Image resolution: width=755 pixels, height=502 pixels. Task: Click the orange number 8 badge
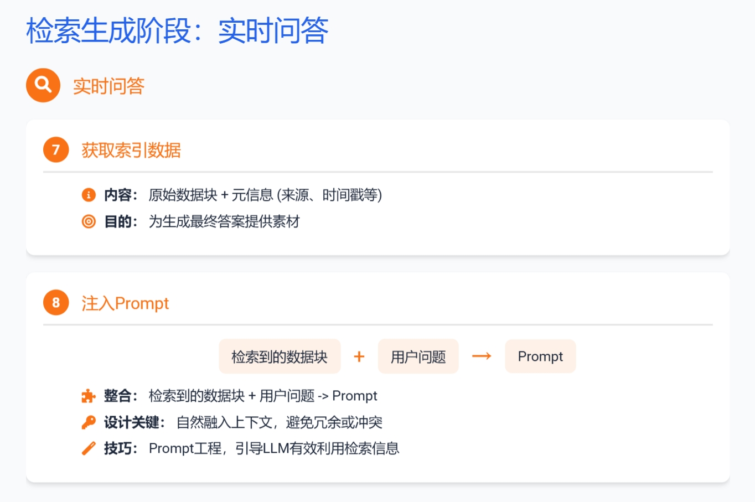pos(56,303)
